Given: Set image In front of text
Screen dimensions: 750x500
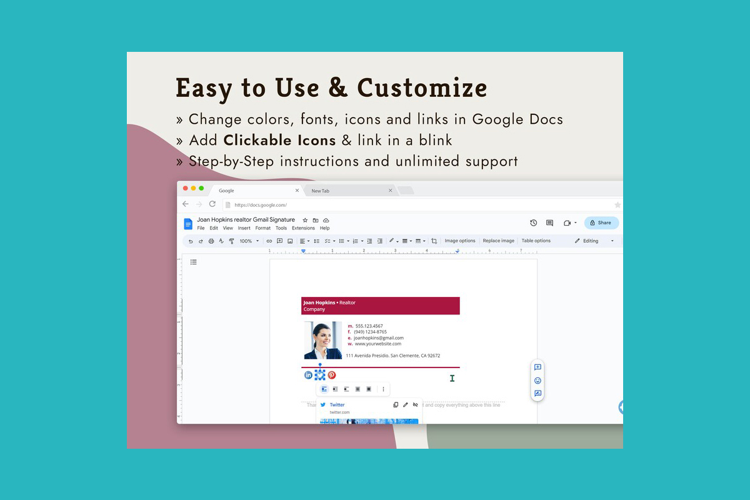Looking at the screenshot, I should click(369, 389).
